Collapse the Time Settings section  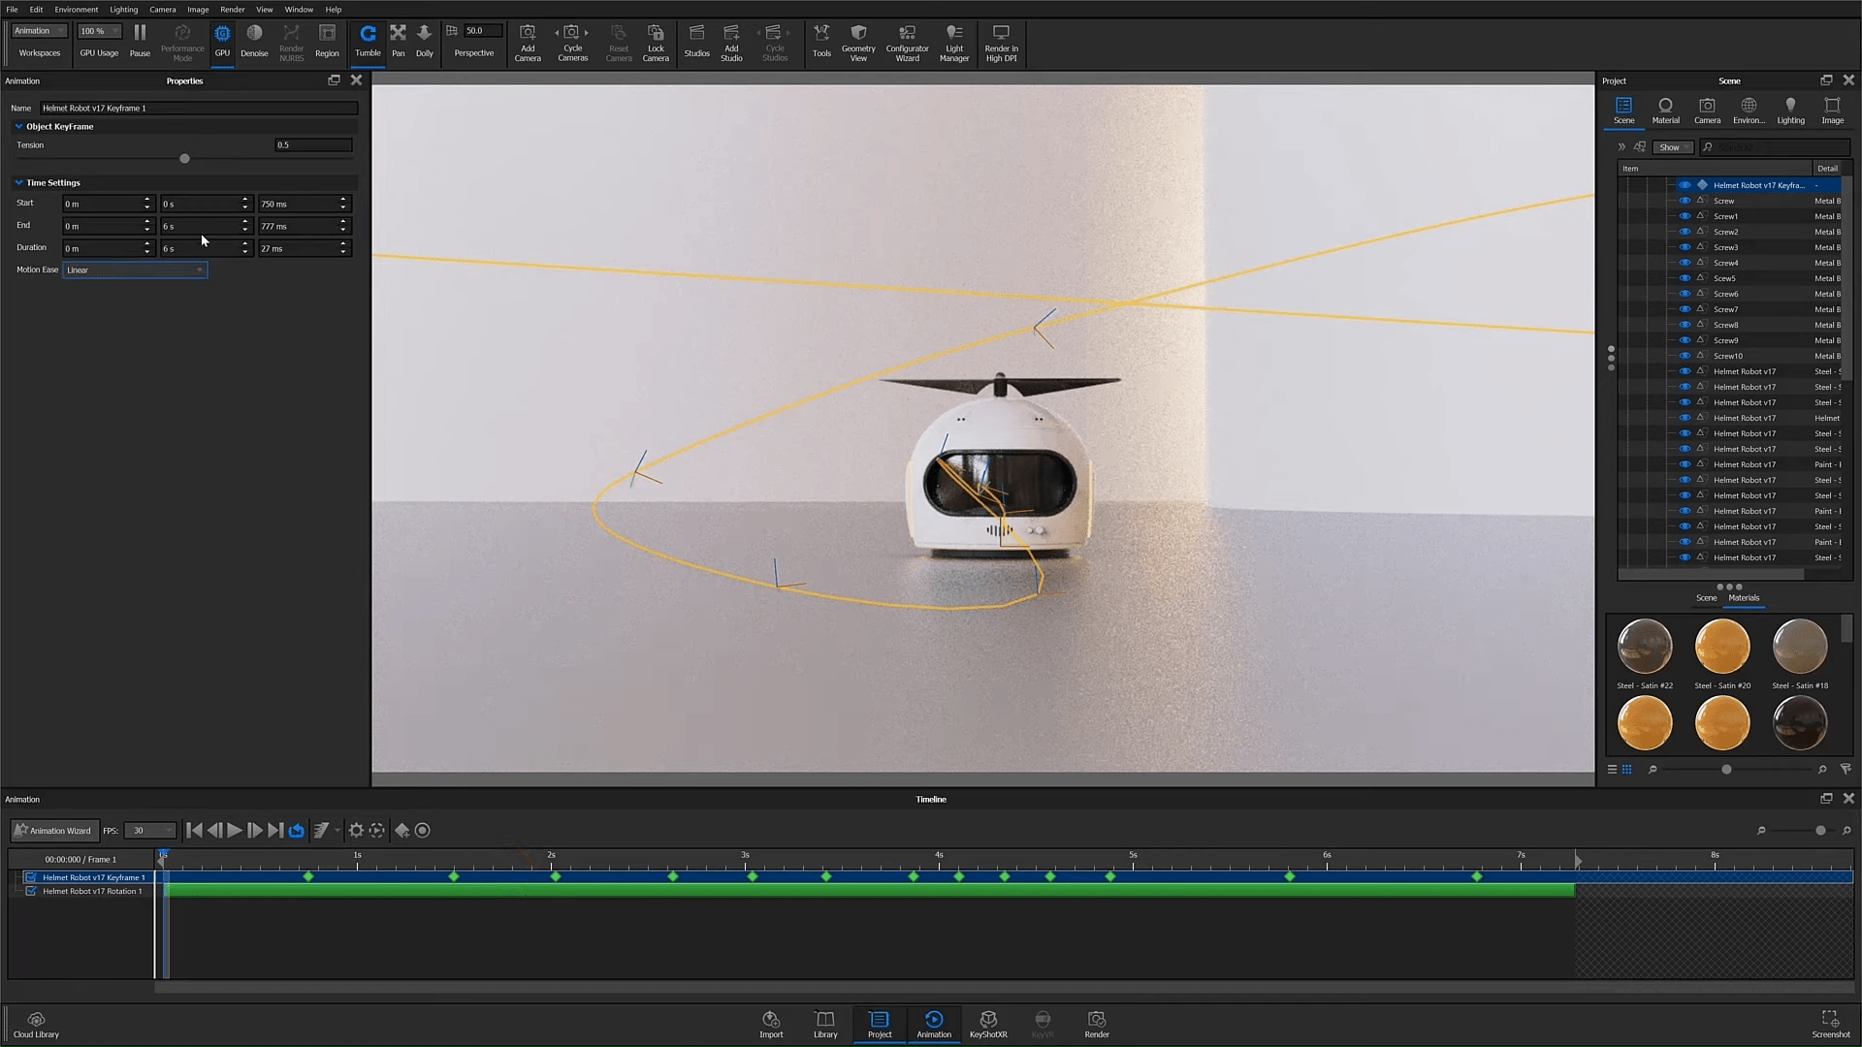(x=18, y=182)
